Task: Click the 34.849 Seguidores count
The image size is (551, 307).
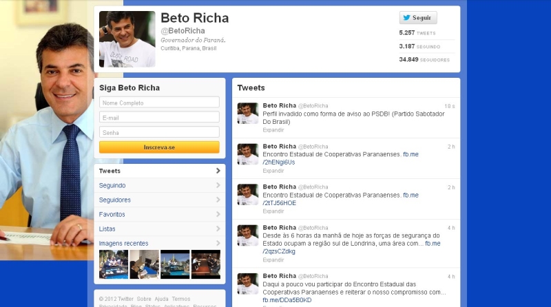Action: point(424,59)
